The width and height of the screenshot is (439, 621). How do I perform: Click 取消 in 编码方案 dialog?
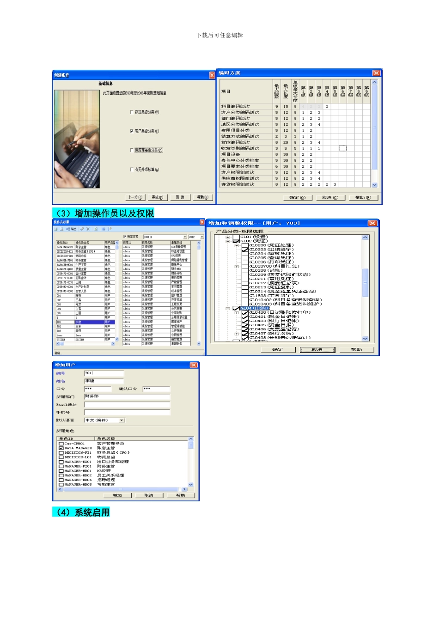(x=330, y=198)
